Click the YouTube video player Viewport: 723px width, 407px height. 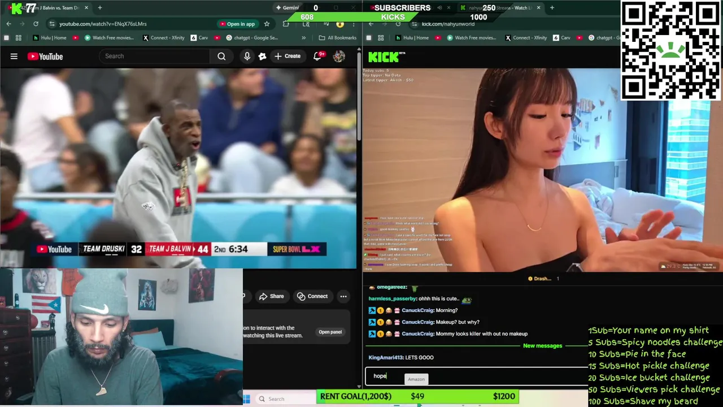178,168
